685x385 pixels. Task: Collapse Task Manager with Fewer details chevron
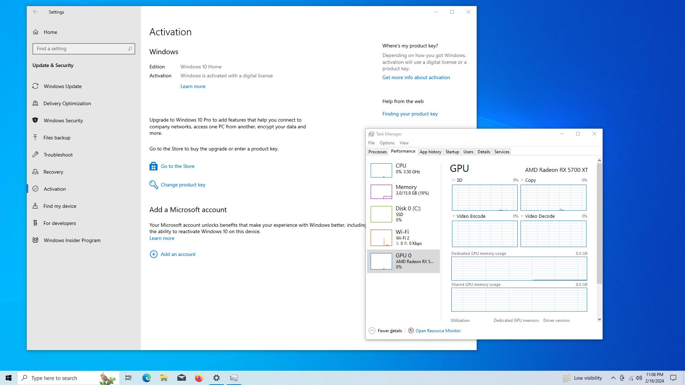(372, 330)
